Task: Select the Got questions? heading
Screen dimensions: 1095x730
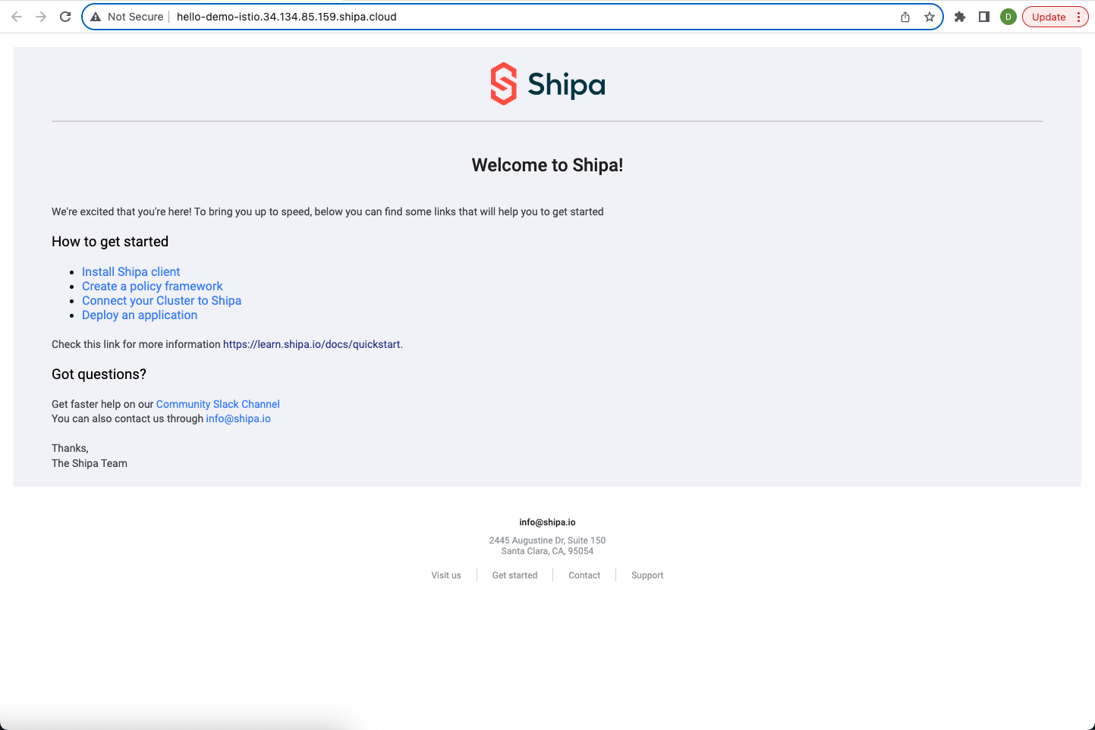Action: point(99,374)
